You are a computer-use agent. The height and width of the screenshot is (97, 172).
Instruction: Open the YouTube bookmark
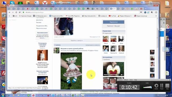(112, 16)
